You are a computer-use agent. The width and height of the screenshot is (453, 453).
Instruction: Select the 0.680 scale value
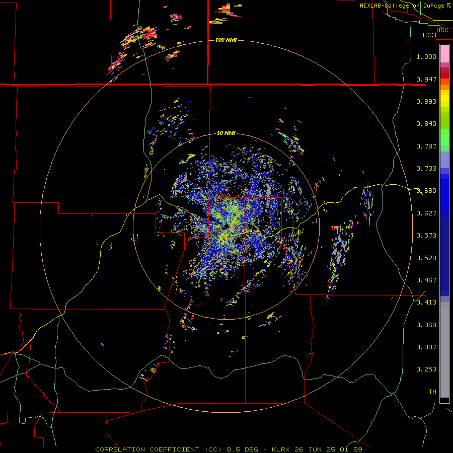(x=426, y=191)
